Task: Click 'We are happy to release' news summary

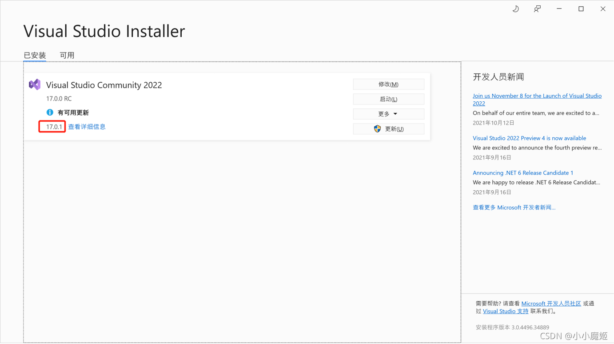Action: [536, 182]
